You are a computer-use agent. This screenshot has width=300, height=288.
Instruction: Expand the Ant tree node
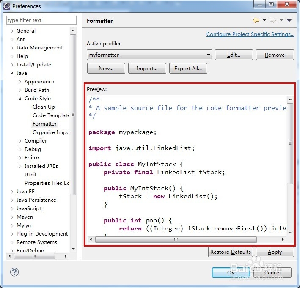tap(12, 39)
